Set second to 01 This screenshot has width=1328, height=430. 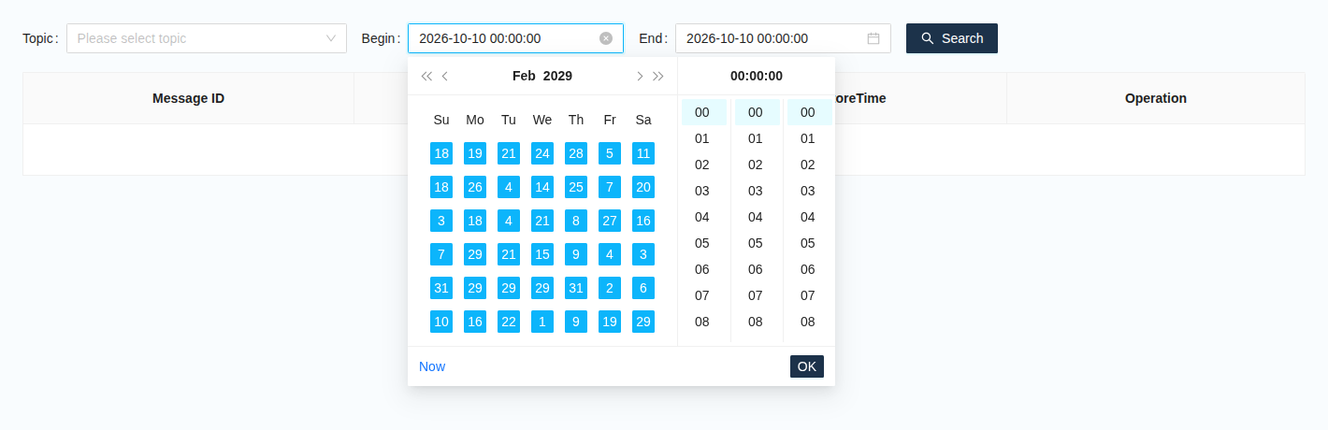tap(808, 138)
